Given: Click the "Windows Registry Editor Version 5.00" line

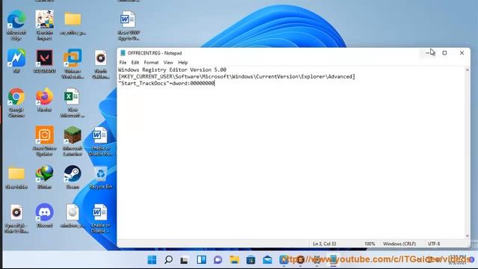Looking at the screenshot, I should (173, 69).
